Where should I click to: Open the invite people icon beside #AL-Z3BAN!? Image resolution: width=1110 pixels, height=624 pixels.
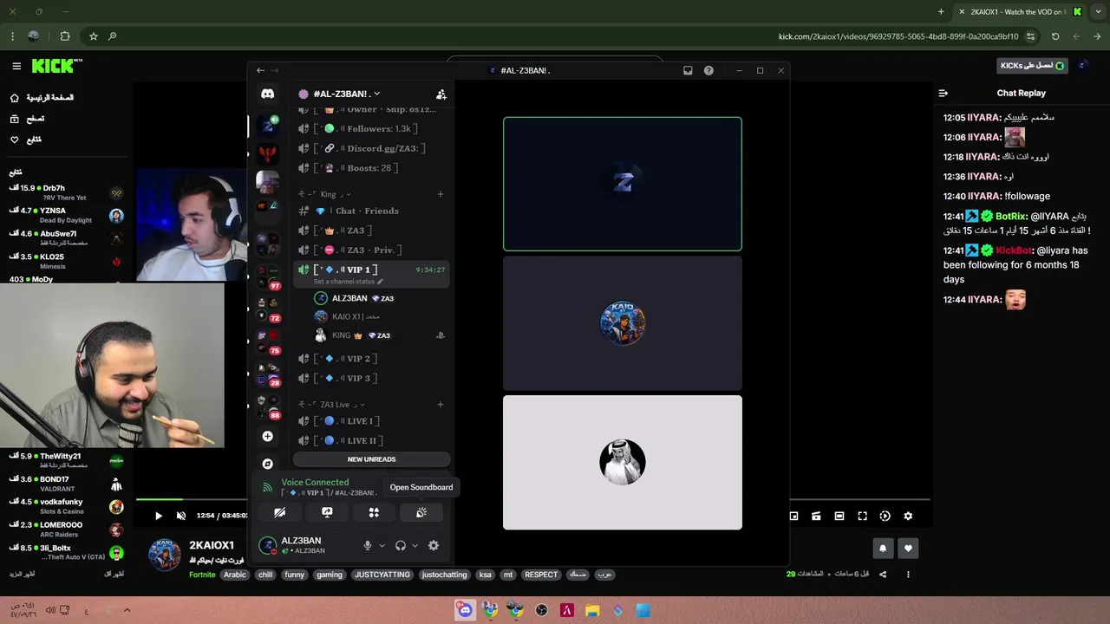click(441, 94)
